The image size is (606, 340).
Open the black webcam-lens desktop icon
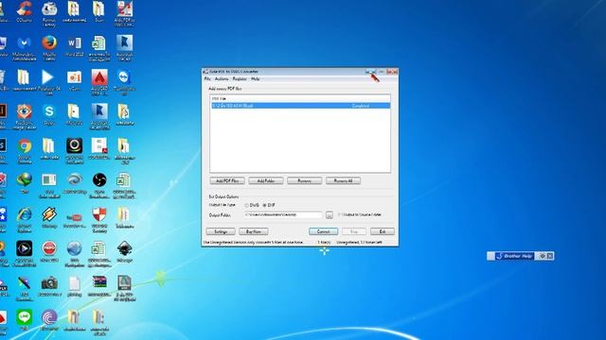[x=74, y=146]
